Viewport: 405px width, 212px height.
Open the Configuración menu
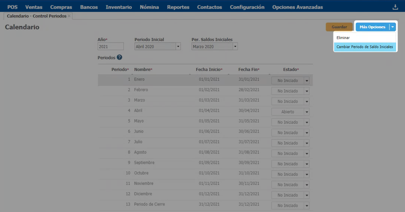tap(247, 7)
